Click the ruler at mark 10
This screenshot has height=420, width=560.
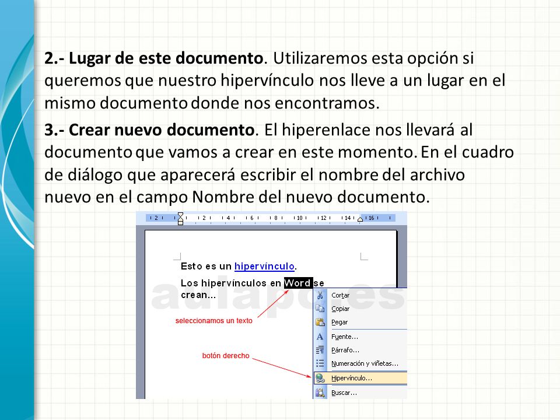[300, 218]
